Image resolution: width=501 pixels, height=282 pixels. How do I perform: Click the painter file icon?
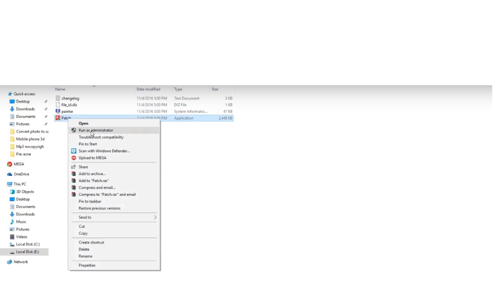pyautogui.click(x=58, y=111)
